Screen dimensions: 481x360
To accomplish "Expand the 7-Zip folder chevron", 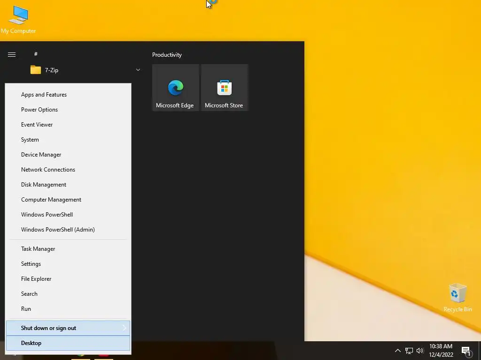I will [x=138, y=70].
